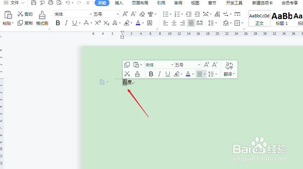Toggle Subscript X₂ in ribbon

106,23
